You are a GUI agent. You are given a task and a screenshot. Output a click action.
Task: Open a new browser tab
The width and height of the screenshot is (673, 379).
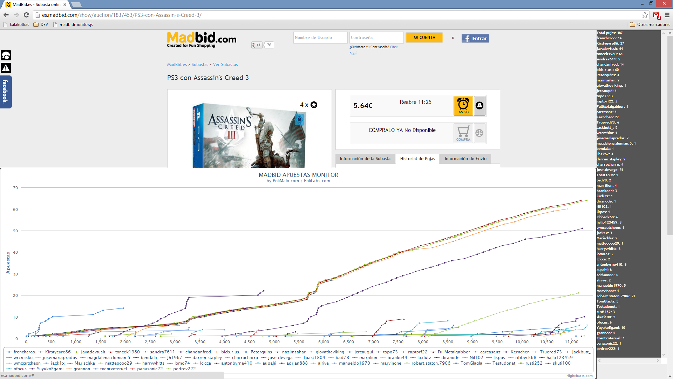pos(76,5)
